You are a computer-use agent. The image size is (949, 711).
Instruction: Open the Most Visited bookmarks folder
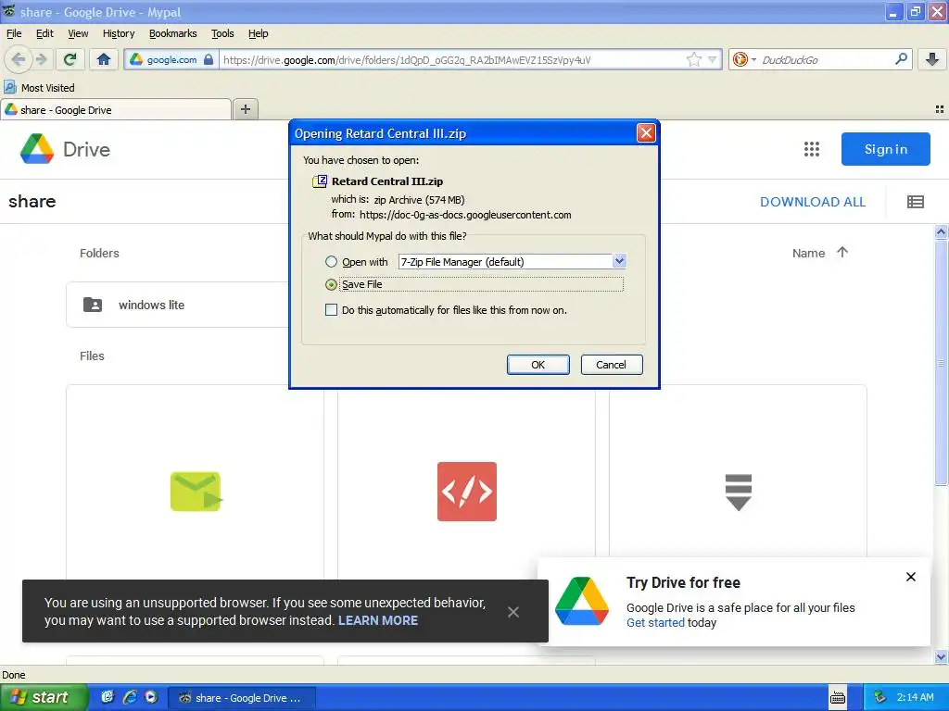pyautogui.click(x=40, y=88)
